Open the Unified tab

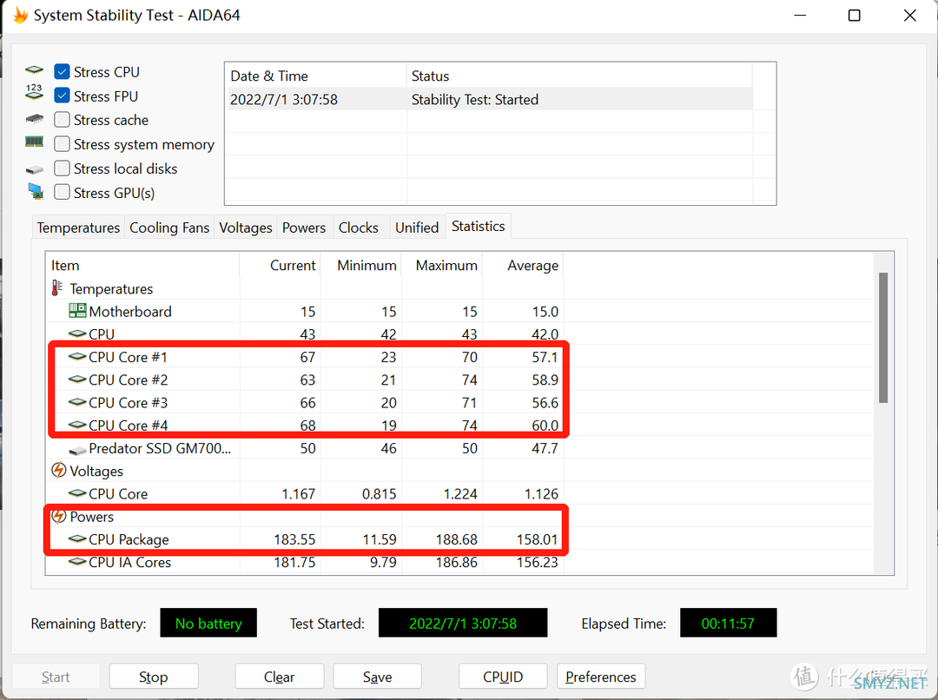417,228
